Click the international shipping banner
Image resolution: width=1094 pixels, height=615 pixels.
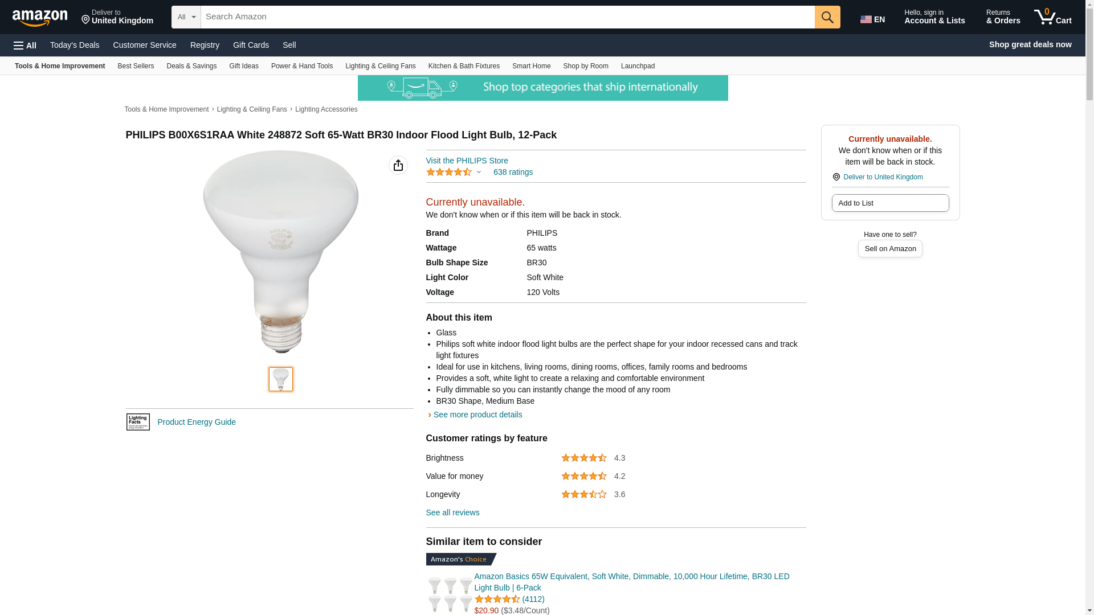[x=542, y=88]
